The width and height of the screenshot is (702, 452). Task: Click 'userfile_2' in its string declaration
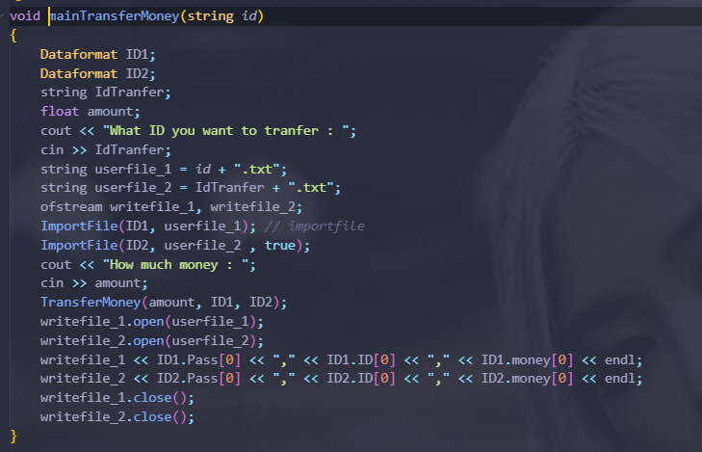tap(133, 187)
